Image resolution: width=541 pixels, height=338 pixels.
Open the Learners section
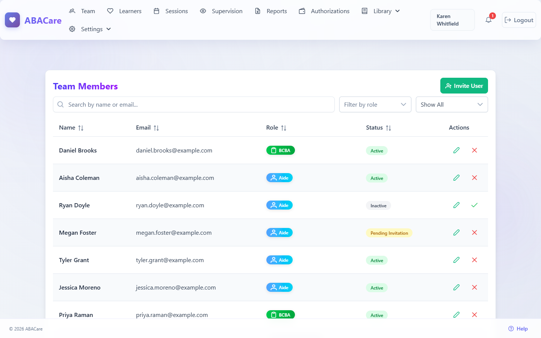coord(124,11)
